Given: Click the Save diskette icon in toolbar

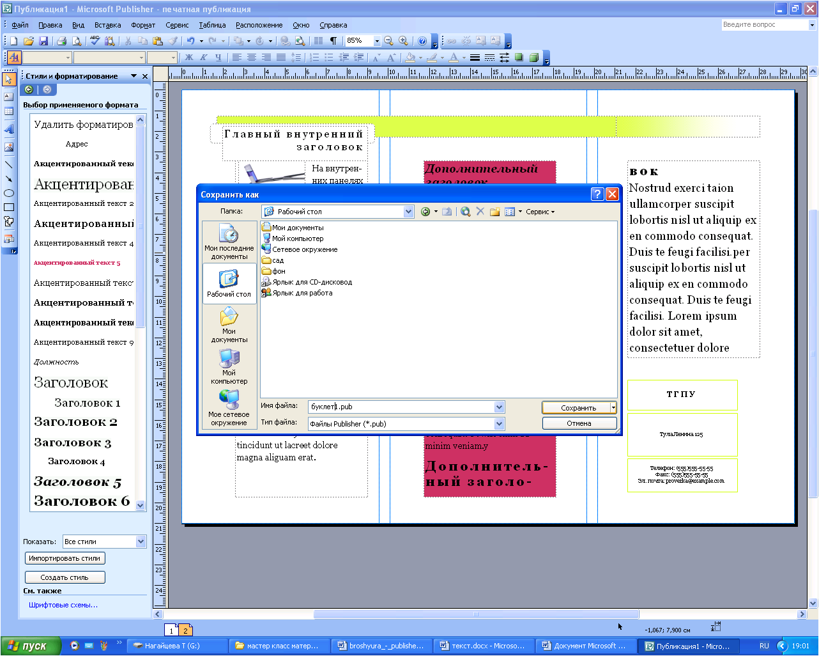Looking at the screenshot, I should pos(43,41).
